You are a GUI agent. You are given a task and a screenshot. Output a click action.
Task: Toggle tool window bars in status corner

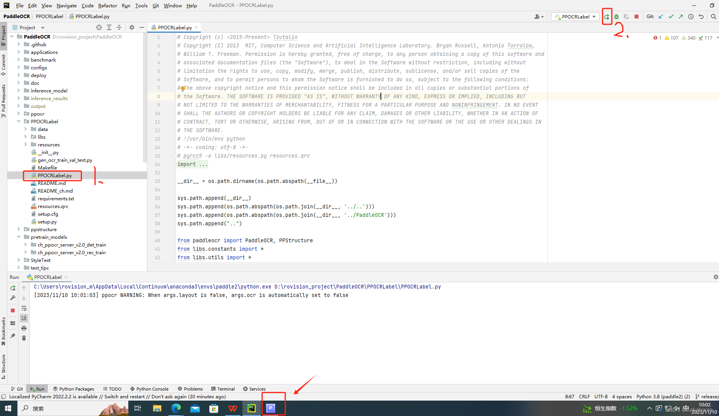3,397
